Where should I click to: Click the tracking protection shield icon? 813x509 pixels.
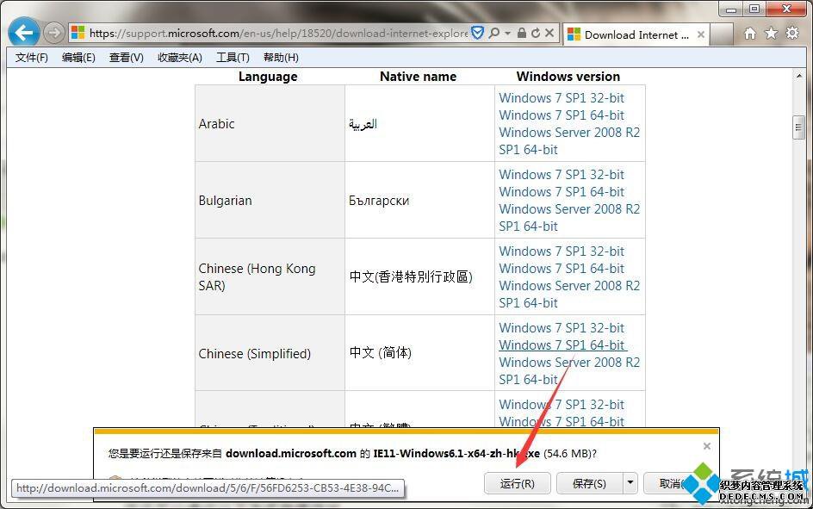pos(477,34)
